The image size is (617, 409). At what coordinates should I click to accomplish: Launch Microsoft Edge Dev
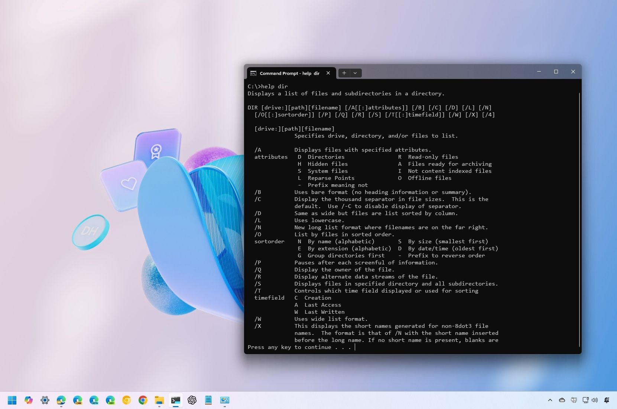(x=111, y=400)
